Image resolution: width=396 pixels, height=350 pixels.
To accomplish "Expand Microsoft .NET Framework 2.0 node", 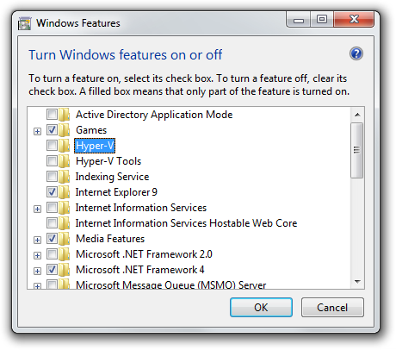I will point(37,255).
